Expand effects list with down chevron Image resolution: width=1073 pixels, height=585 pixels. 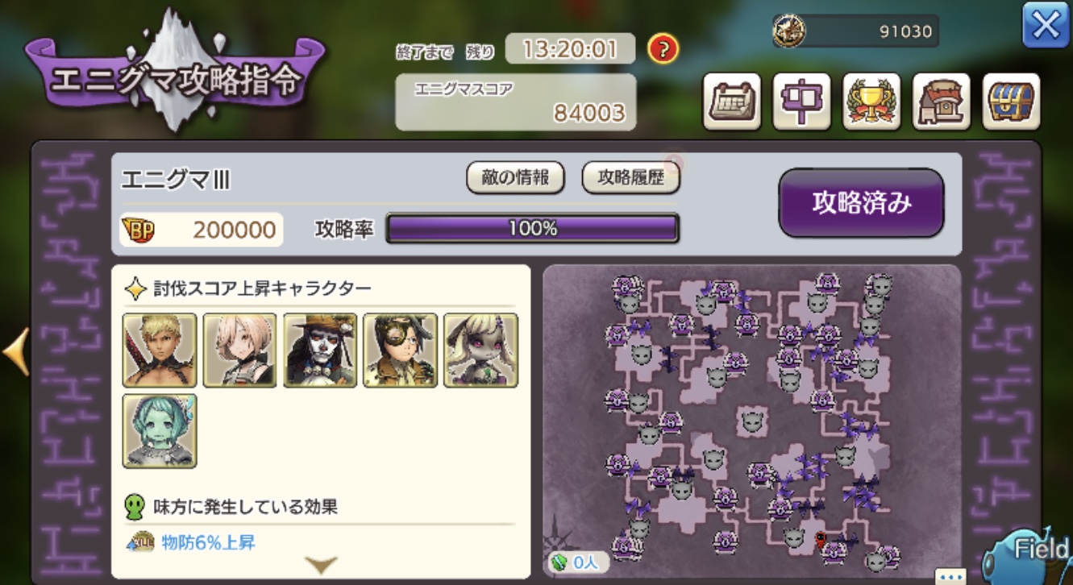point(322,565)
